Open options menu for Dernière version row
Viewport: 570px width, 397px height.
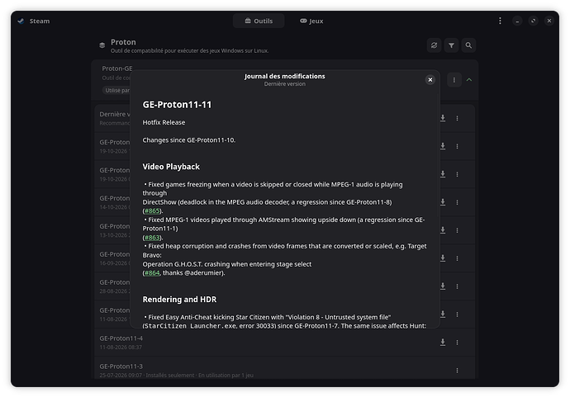click(457, 118)
